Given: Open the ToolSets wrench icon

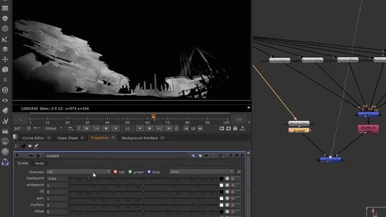Looking at the screenshot, I should [x=5, y=121].
